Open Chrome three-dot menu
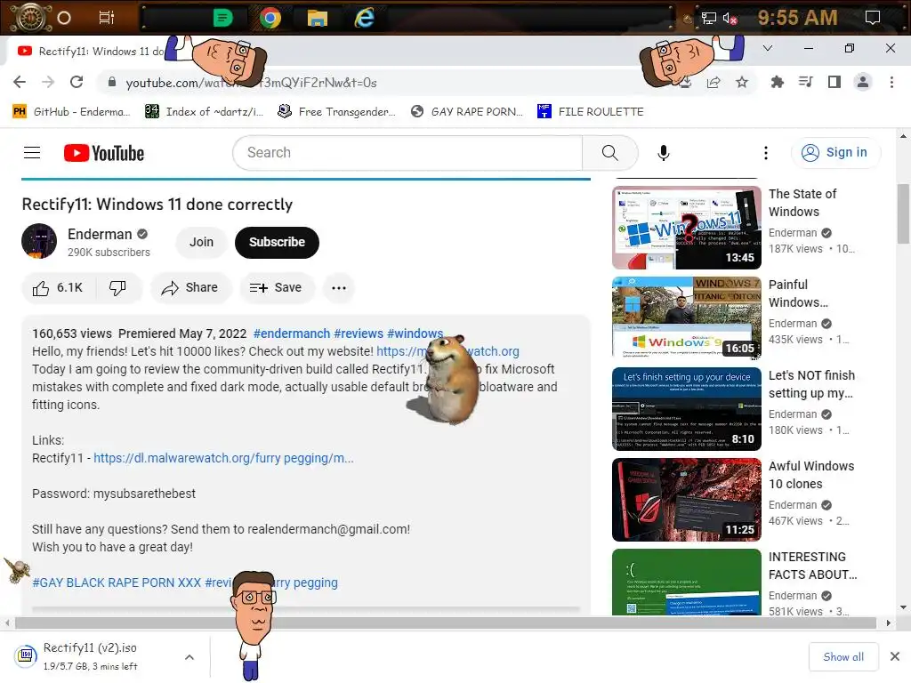This screenshot has height=683, width=911. click(891, 82)
